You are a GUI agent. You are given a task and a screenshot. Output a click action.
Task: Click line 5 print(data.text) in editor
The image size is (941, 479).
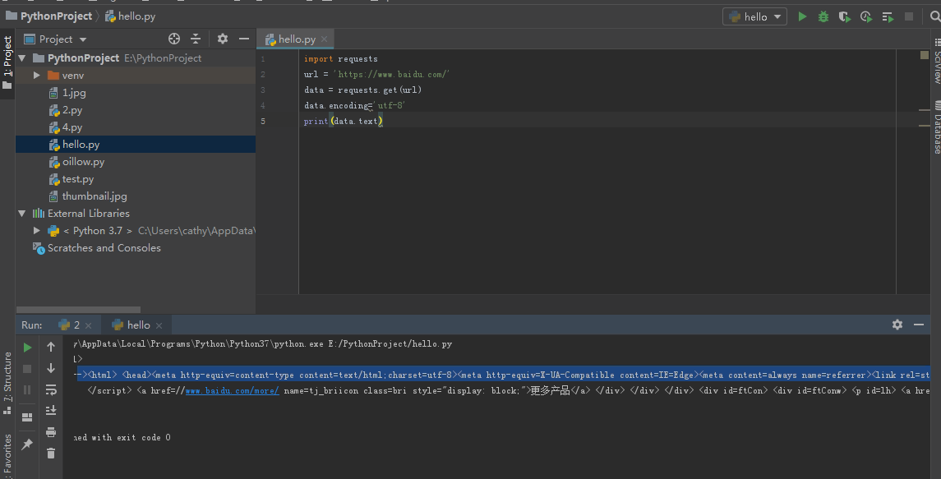point(343,122)
